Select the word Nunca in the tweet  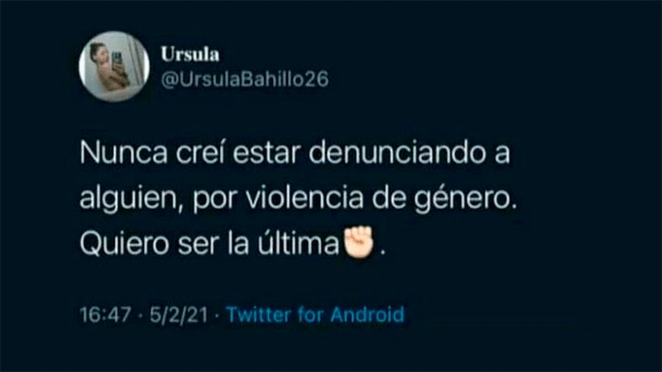[123, 153]
